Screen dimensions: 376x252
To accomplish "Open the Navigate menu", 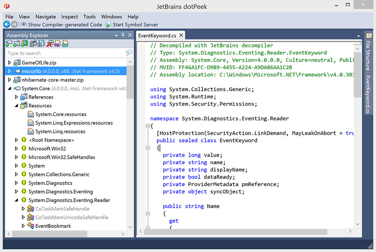I will (46, 17).
